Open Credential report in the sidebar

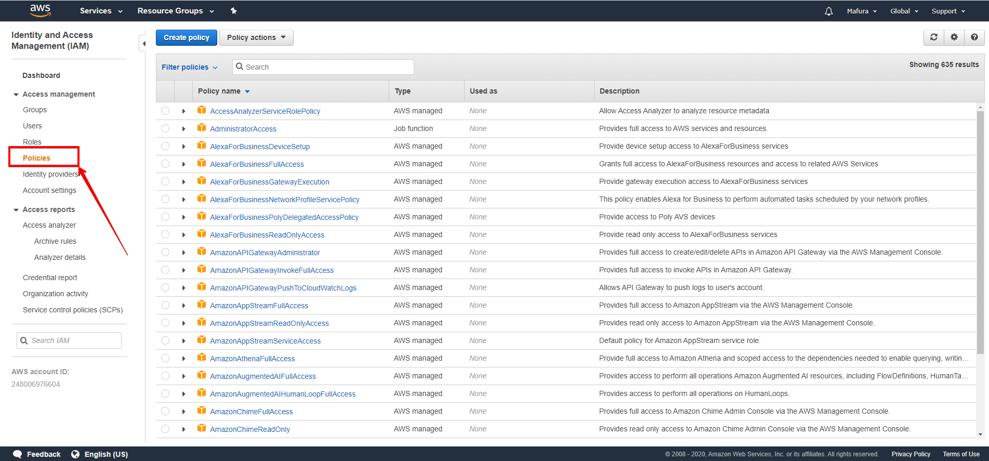click(x=50, y=278)
